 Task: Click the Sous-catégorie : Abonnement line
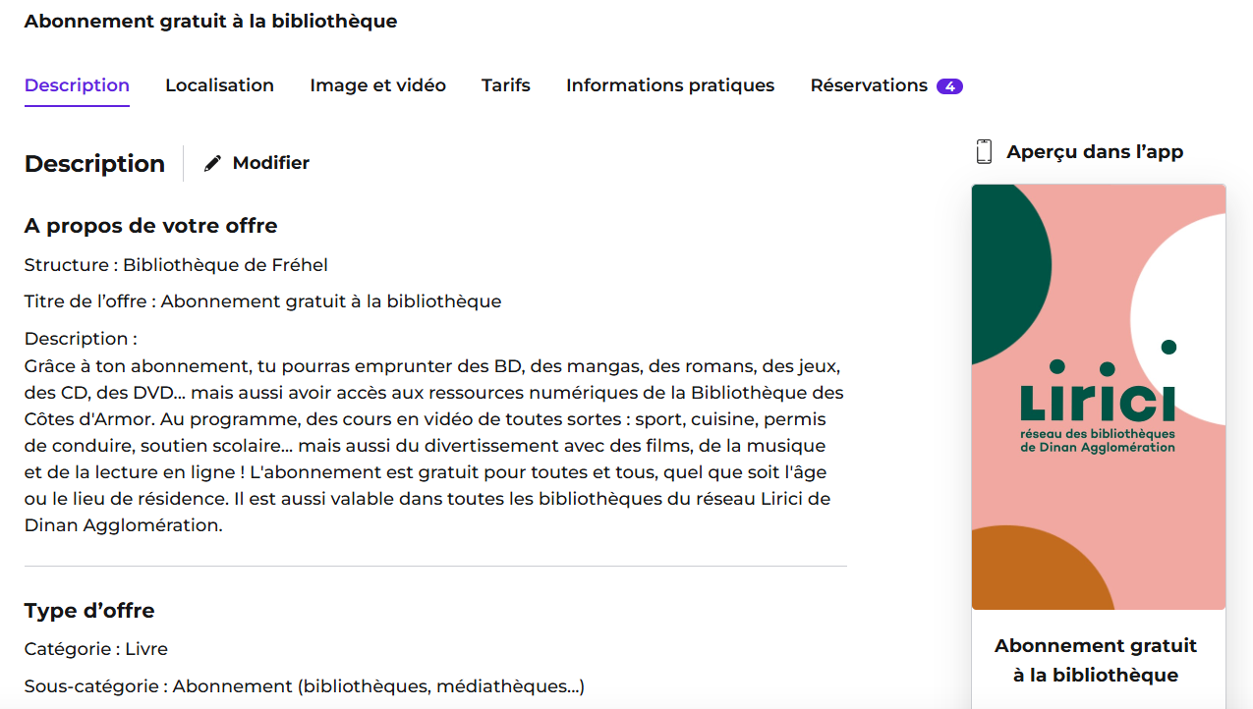click(x=305, y=686)
